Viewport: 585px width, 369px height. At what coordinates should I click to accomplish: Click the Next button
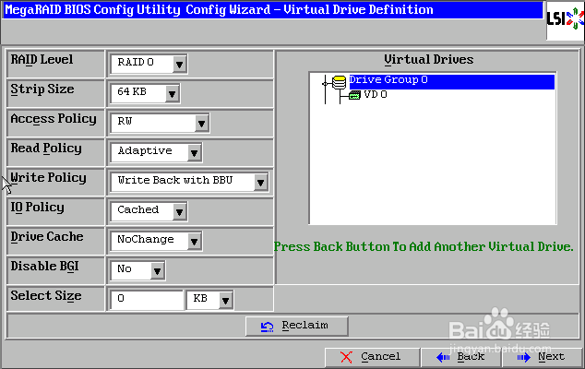pyautogui.click(x=543, y=357)
